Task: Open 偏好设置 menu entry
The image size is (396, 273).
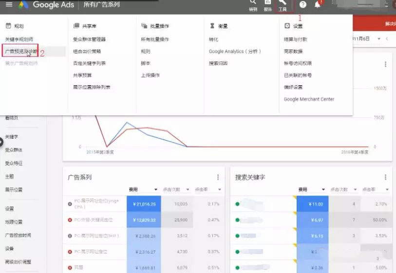Action: (293, 87)
